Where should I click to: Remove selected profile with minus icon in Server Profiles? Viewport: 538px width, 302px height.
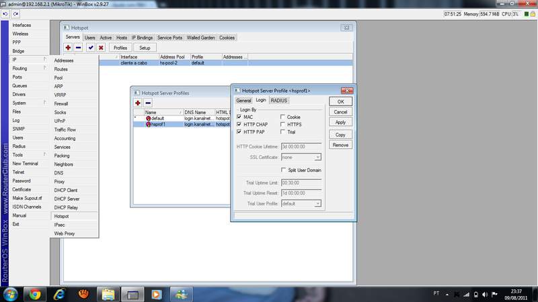148,103
